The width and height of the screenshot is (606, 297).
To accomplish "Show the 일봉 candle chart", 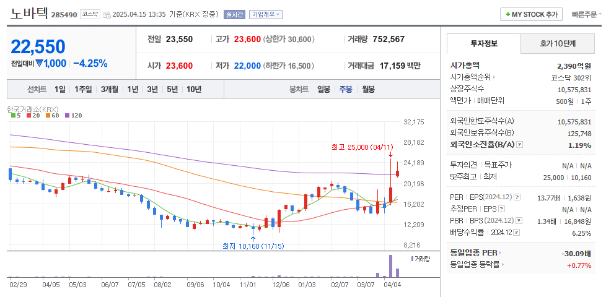I will pos(323,90).
